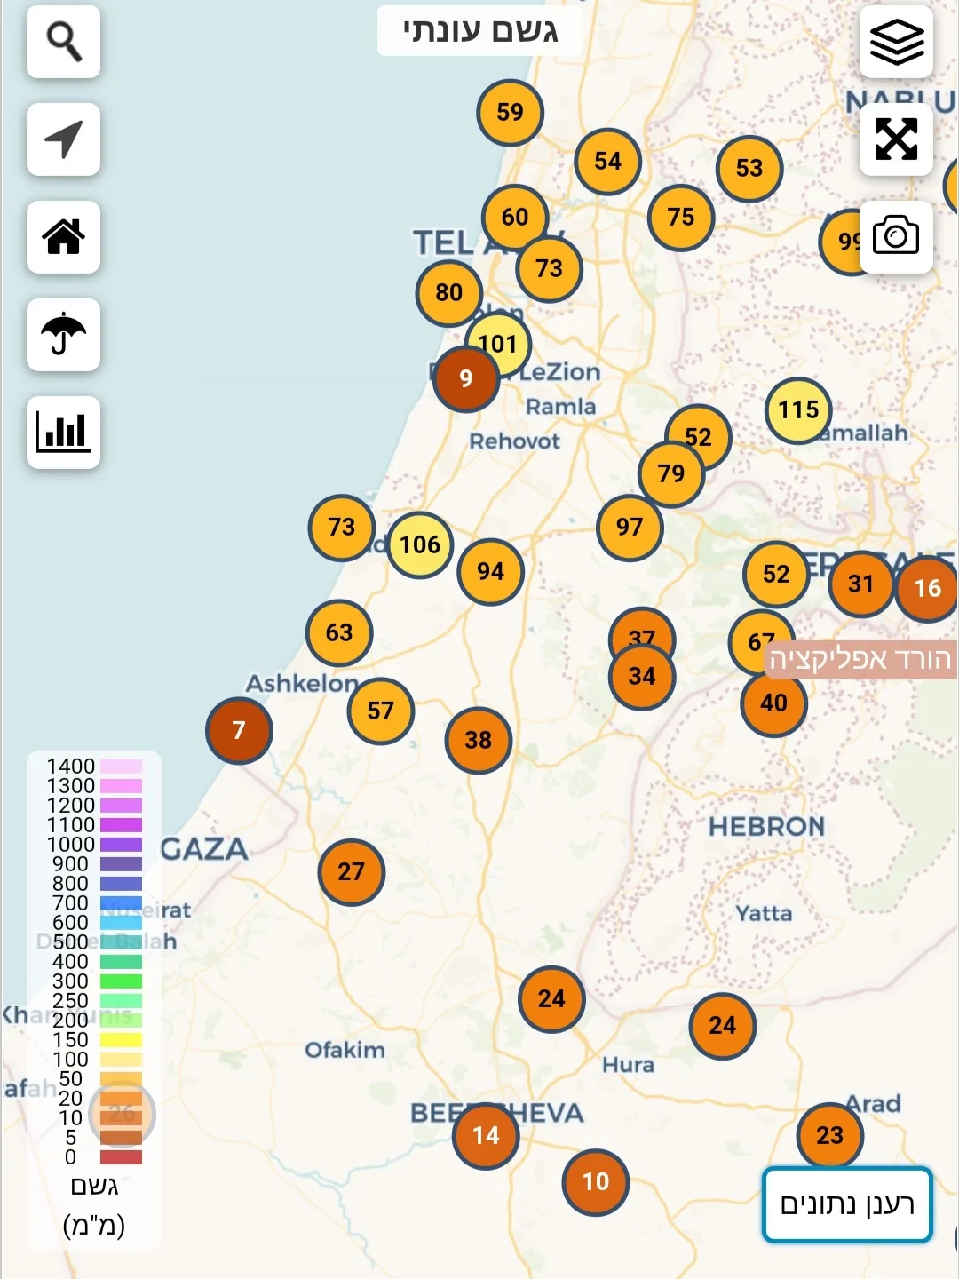959x1279 pixels.
Task: Open the bar chart statistics
Action: (x=63, y=433)
